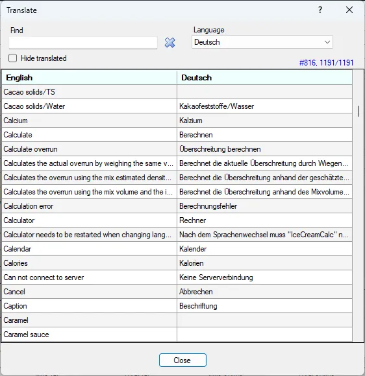This screenshot has width=365, height=376.
Task: Select the 'Cancel' English cell
Action: (x=89, y=292)
